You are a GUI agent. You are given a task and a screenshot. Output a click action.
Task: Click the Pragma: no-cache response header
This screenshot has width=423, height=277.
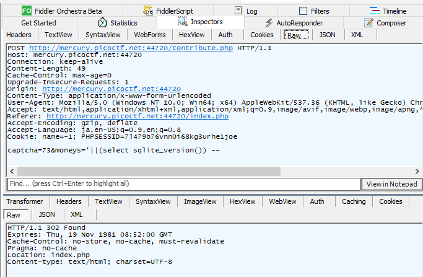pos(42,248)
